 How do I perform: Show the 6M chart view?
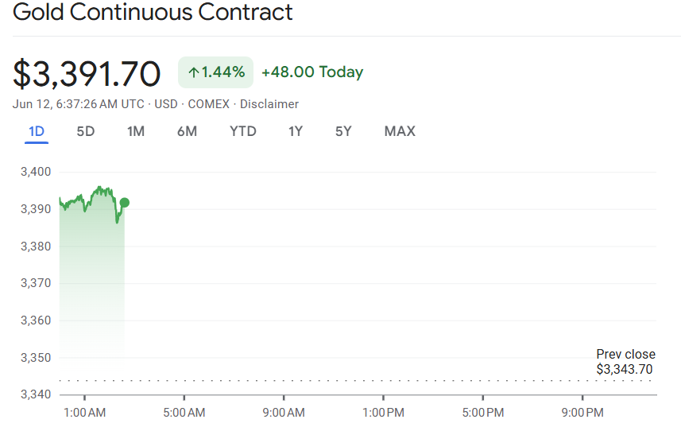(x=188, y=131)
